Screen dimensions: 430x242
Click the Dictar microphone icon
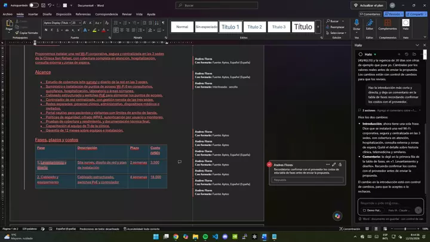click(x=357, y=23)
